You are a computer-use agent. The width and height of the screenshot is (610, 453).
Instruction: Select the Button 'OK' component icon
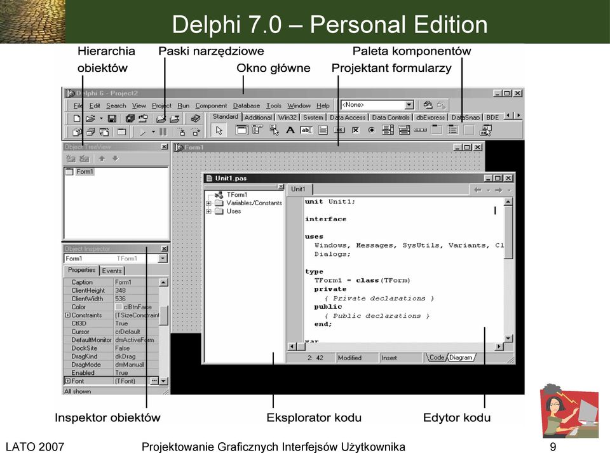(x=339, y=130)
